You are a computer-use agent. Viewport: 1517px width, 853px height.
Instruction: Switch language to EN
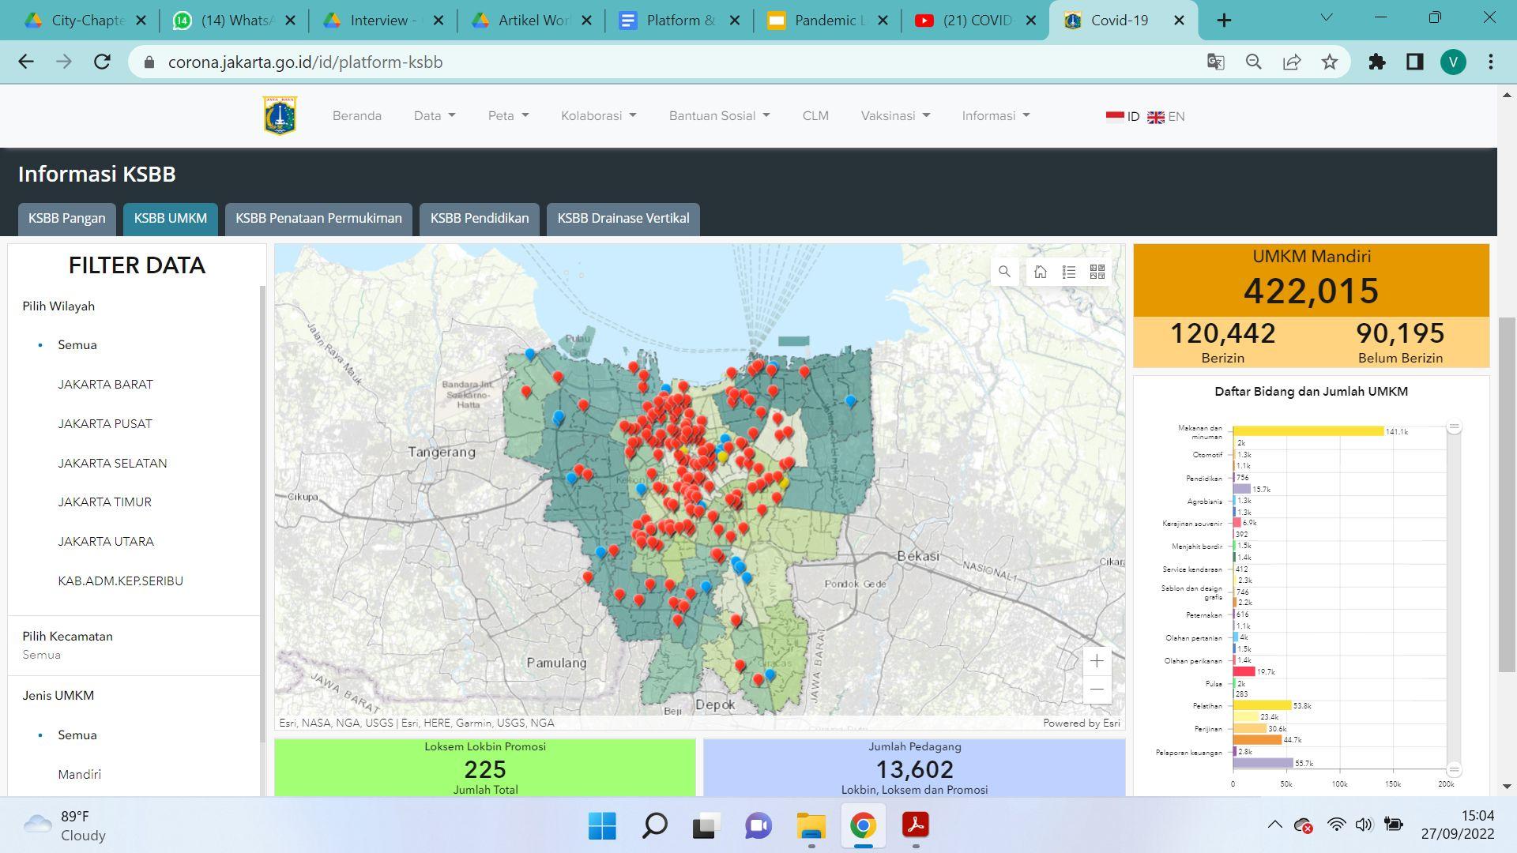[1166, 117]
